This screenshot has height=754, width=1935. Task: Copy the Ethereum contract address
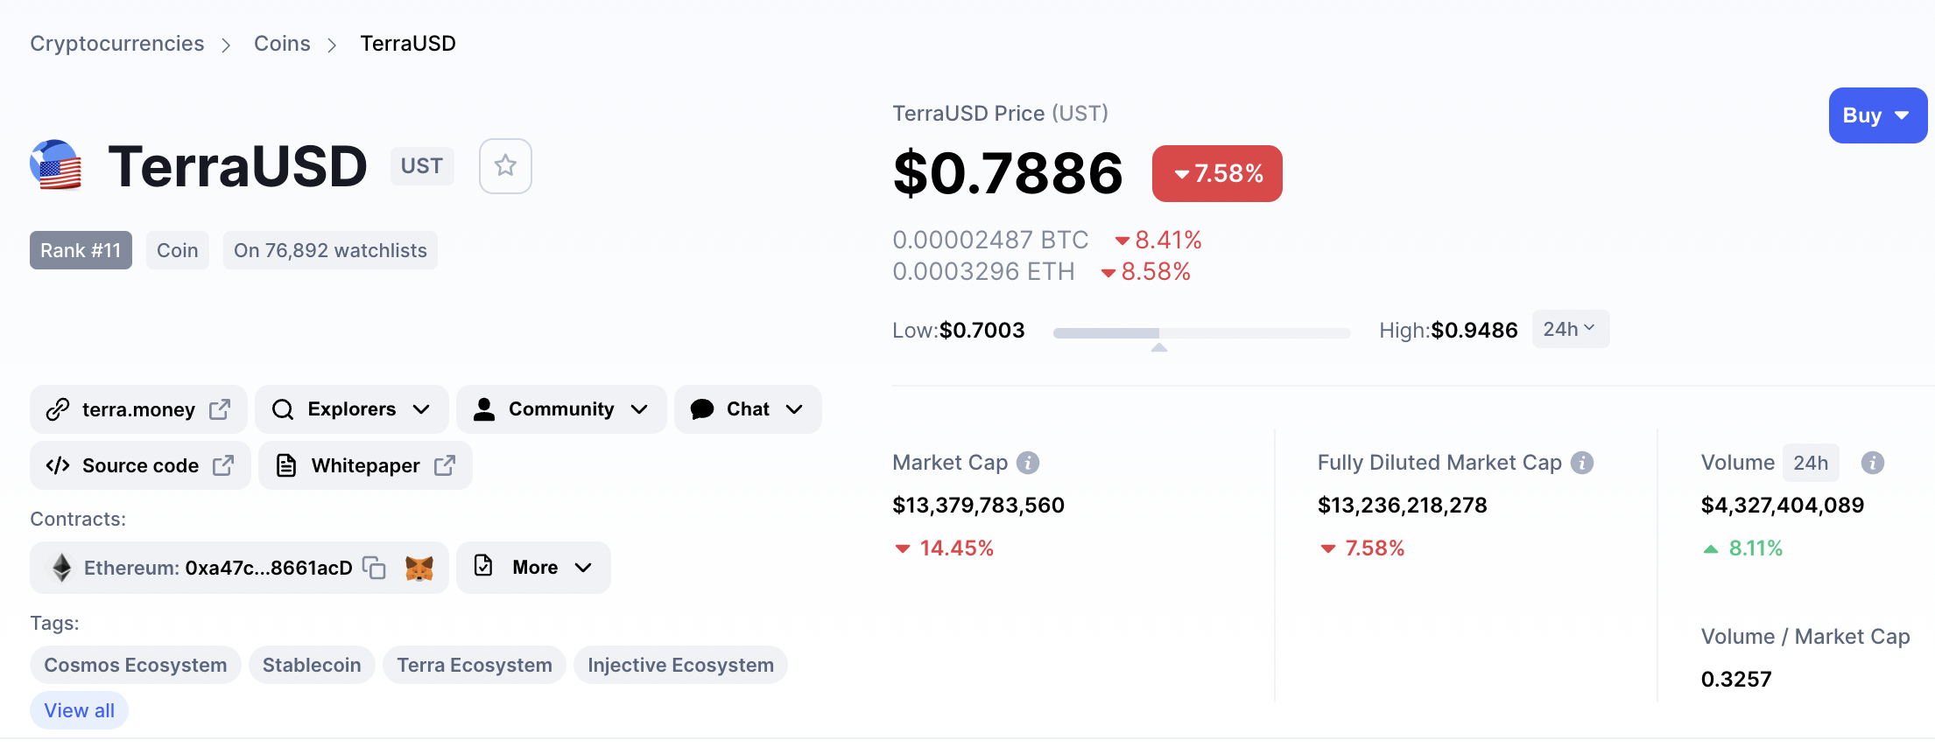coord(374,568)
